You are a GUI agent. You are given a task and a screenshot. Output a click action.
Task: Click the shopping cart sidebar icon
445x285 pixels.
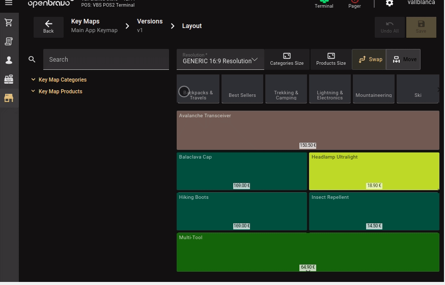coord(9,23)
